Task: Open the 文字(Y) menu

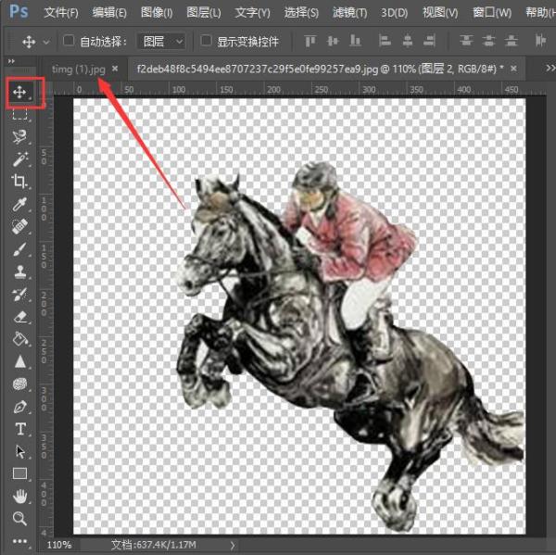Action: point(252,13)
